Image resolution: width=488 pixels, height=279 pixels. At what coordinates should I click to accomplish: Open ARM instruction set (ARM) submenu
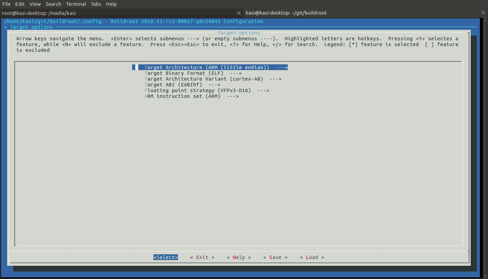point(191,96)
